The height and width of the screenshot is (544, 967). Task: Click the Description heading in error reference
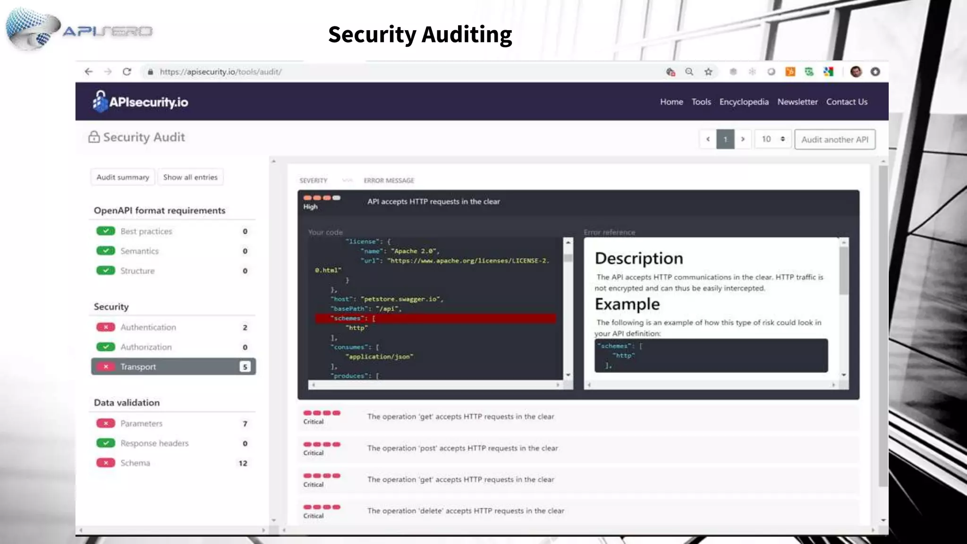[x=639, y=258]
